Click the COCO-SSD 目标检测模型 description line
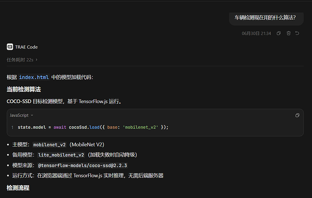This screenshot has height=198, width=312. (x=64, y=102)
